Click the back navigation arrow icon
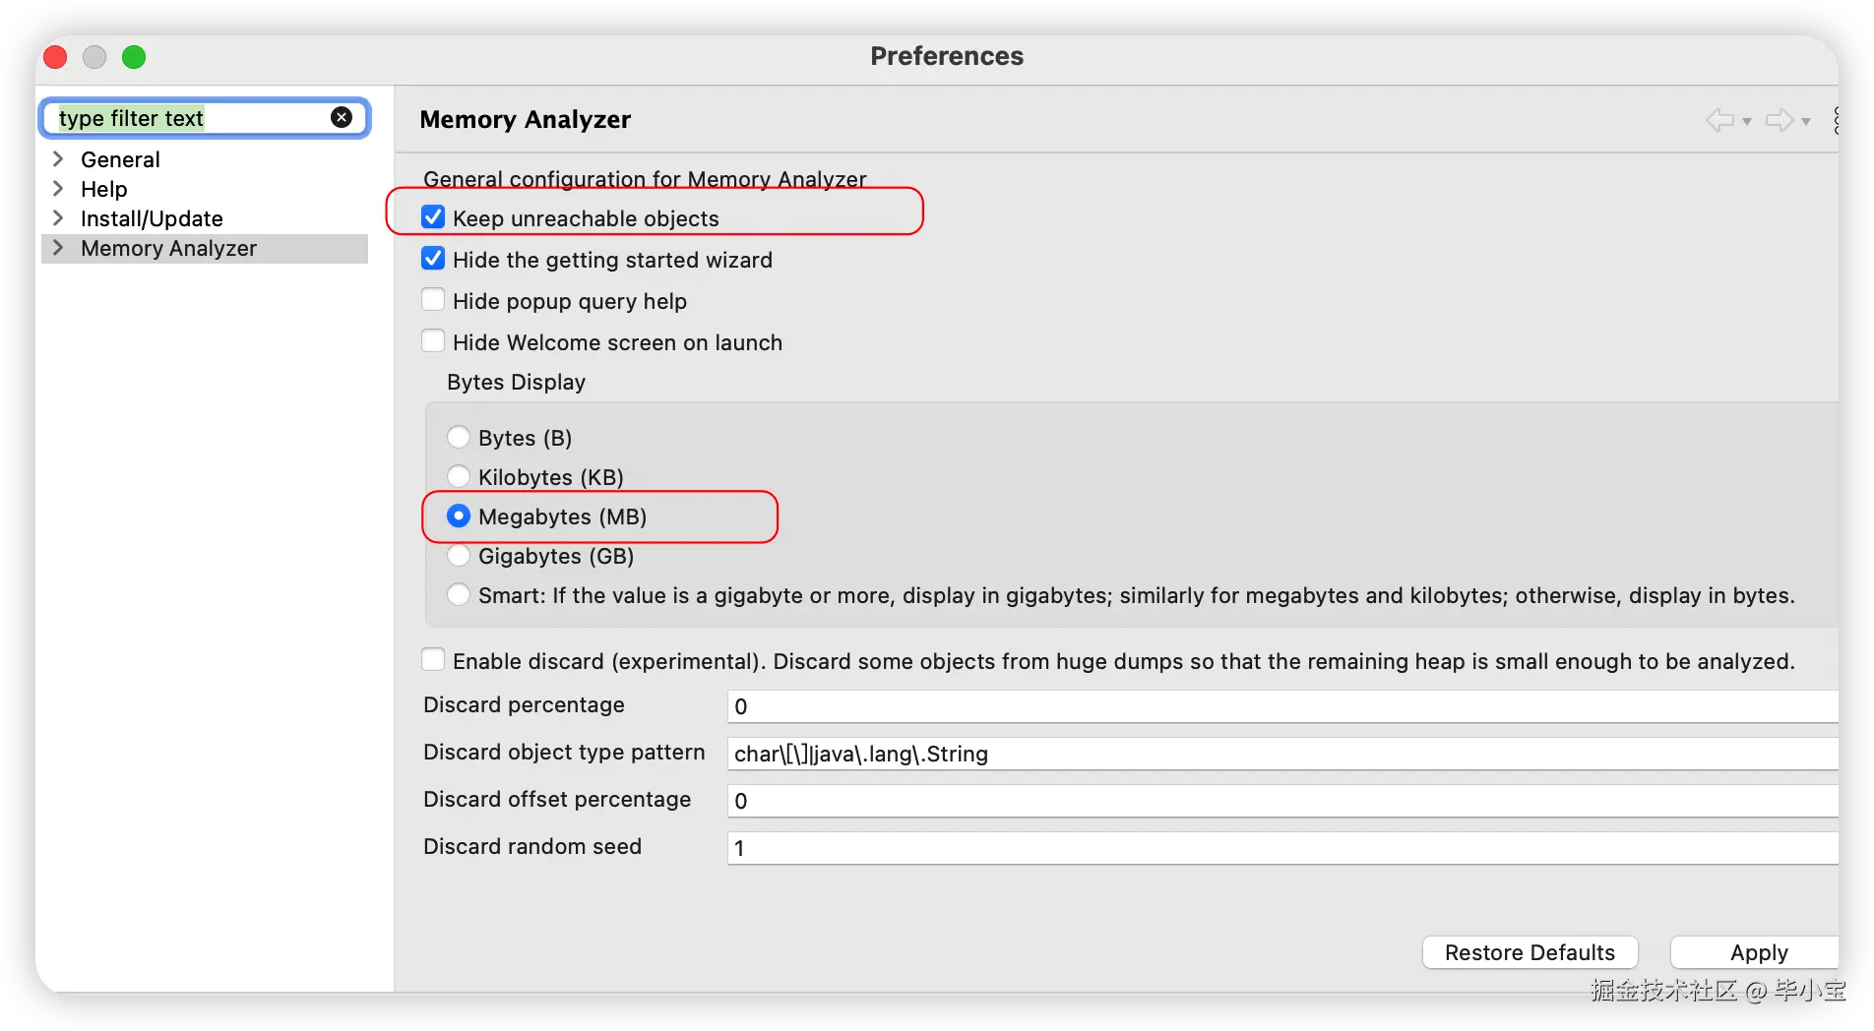Image resolution: width=1874 pixels, height=1031 pixels. tap(1719, 120)
